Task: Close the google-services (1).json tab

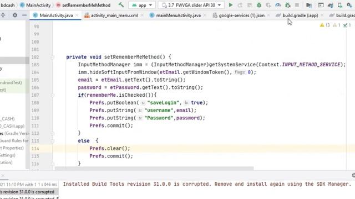Action: click(268, 15)
